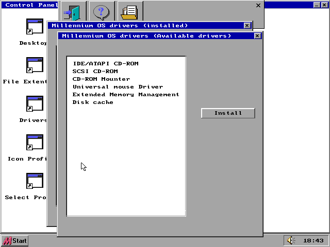Click the speaker volume tray icon
This screenshot has width=330, height=247.
coord(291,240)
